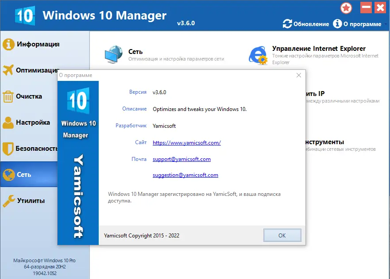Open the https://www.yamicsoft.com/ link

(x=187, y=143)
